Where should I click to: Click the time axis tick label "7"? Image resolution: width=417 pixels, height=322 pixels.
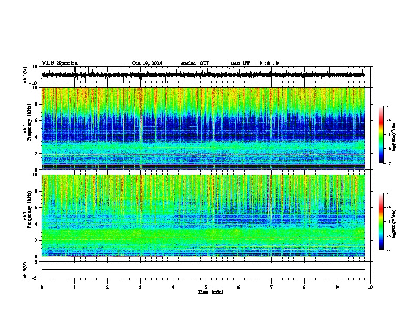(x=272, y=287)
